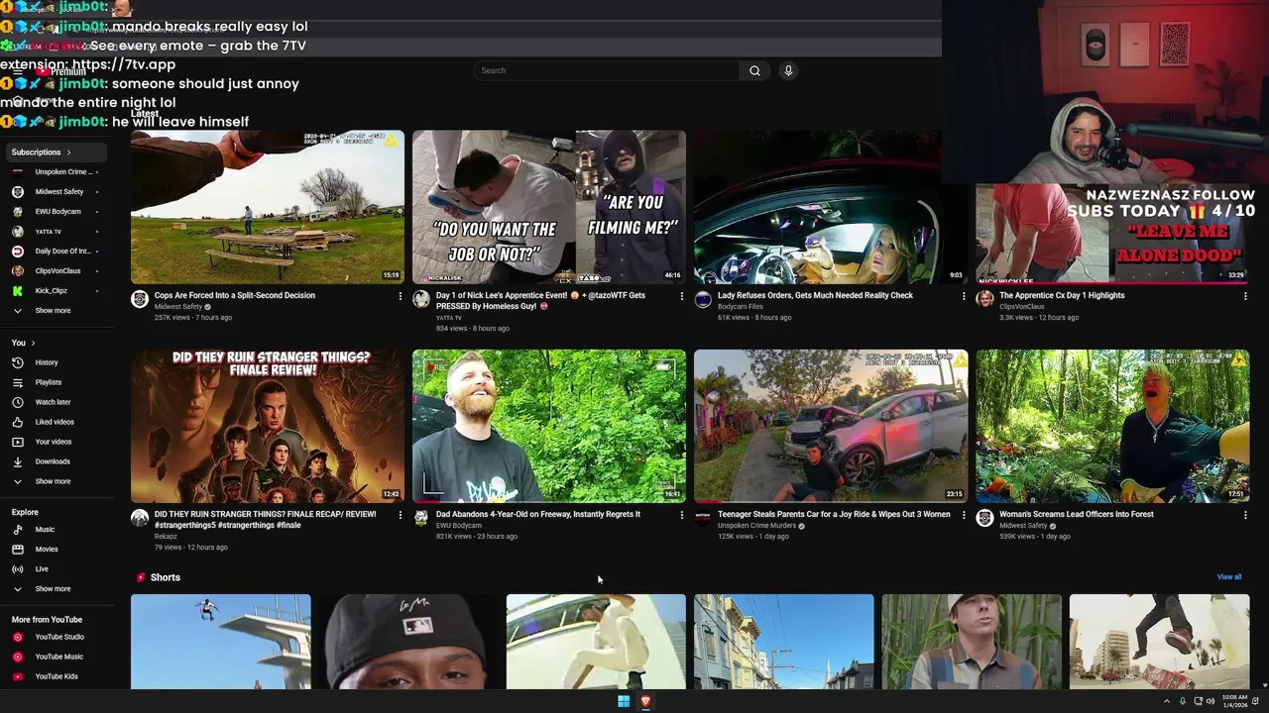Viewport: 1269px width, 713px height.
Task: Open options for Stranger Things review video
Action: [x=401, y=515]
